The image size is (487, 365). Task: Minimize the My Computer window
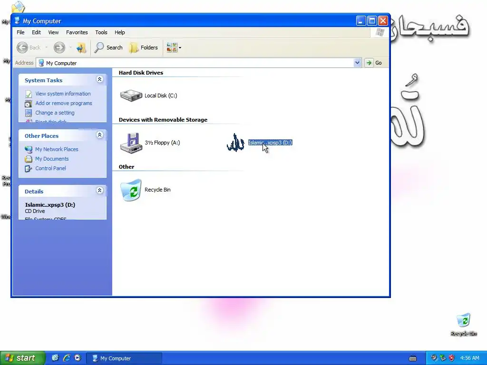[x=361, y=21]
